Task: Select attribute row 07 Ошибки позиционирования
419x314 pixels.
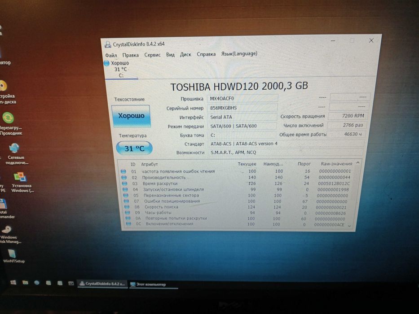Action: click(x=236, y=201)
